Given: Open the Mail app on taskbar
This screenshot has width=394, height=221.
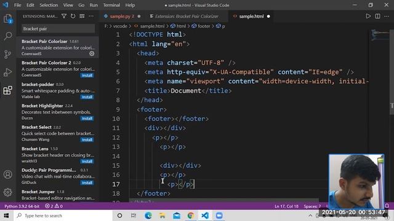Looking at the screenshot, I should 177,215.
